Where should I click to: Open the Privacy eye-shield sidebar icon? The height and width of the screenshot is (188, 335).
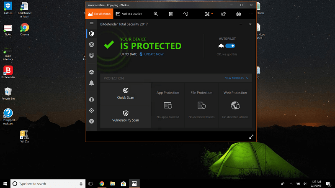(x=91, y=45)
